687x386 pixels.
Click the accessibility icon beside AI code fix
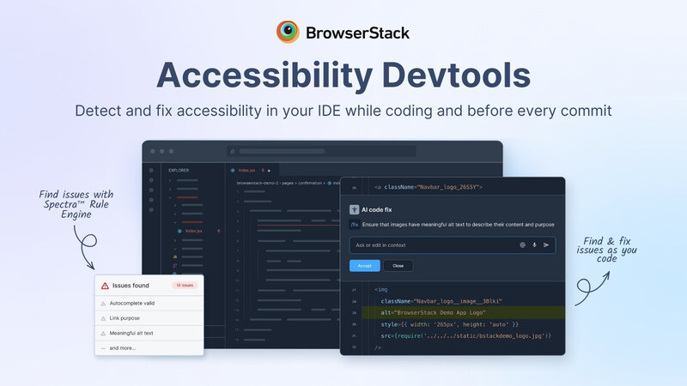pos(354,208)
